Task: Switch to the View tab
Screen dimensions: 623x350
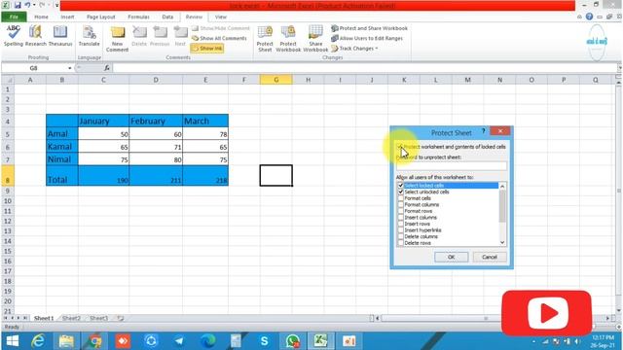Action: [x=221, y=17]
